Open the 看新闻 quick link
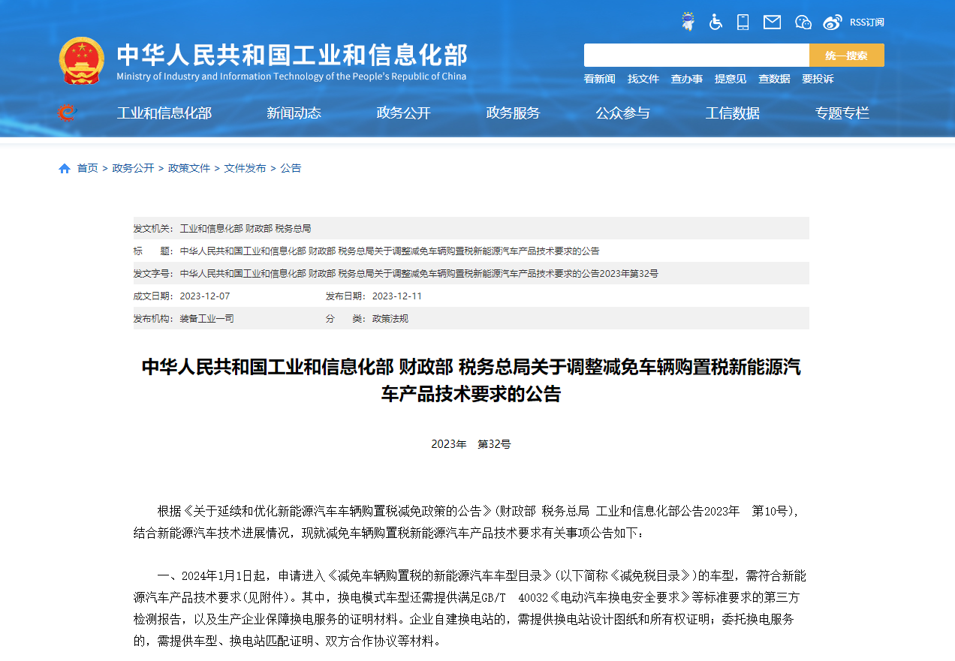 pos(600,79)
